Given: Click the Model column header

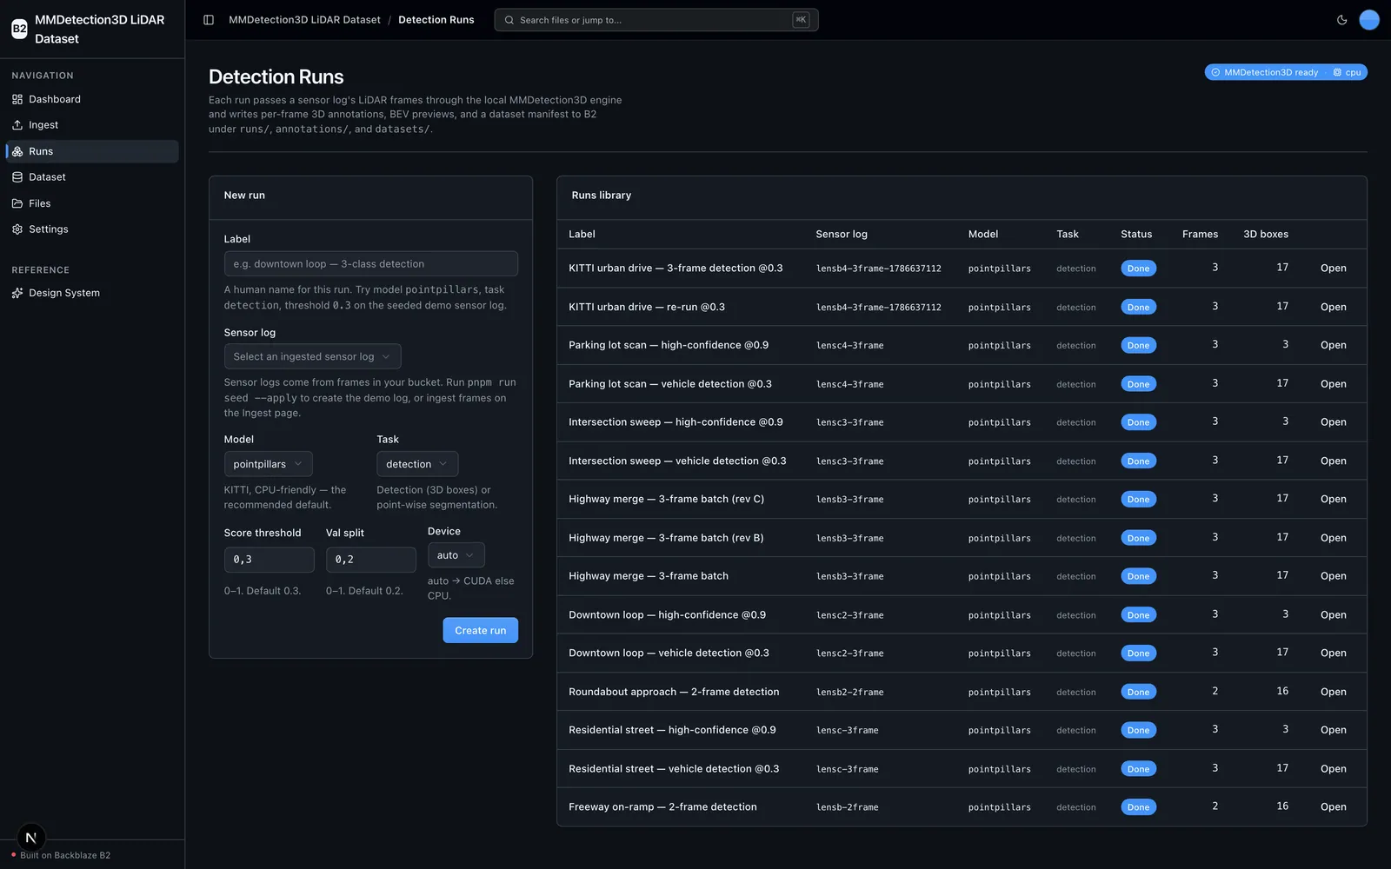Looking at the screenshot, I should pyautogui.click(x=983, y=235).
